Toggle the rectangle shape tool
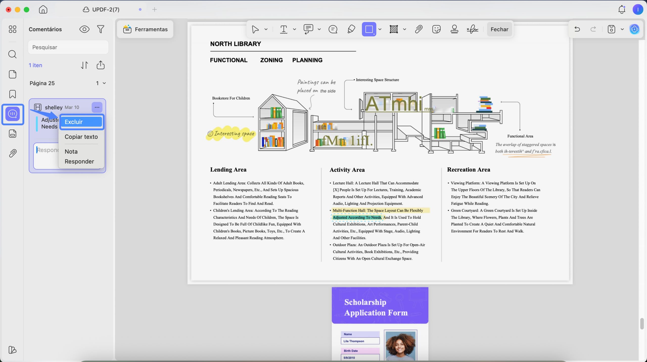 click(369, 29)
